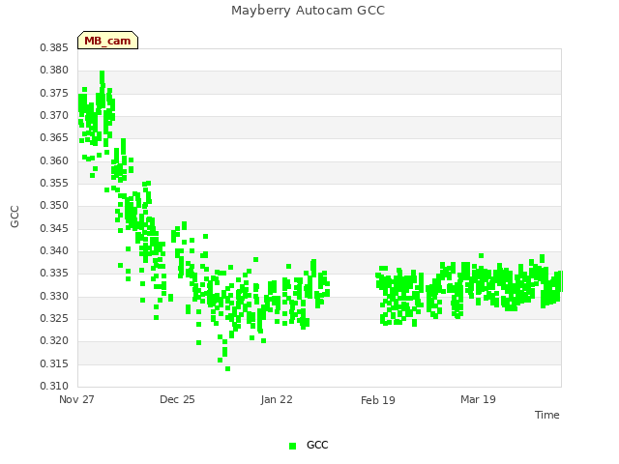Click the lowest data point near 0.314
619x464 pixels.
pyautogui.click(x=228, y=369)
